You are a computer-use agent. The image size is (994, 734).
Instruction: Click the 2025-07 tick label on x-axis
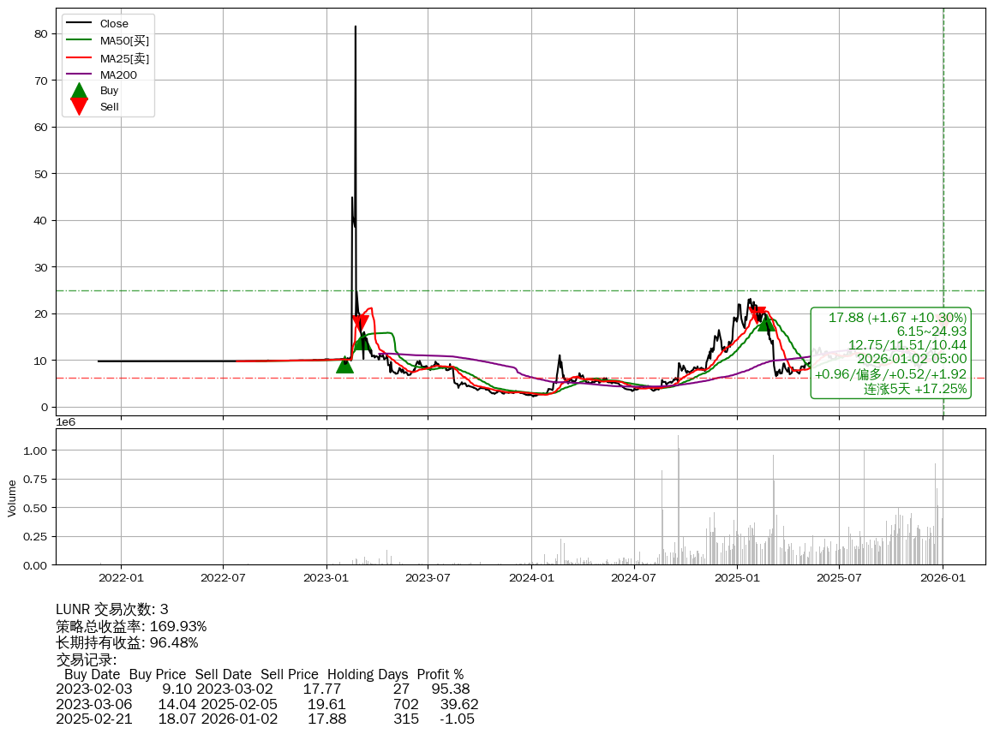click(x=839, y=578)
